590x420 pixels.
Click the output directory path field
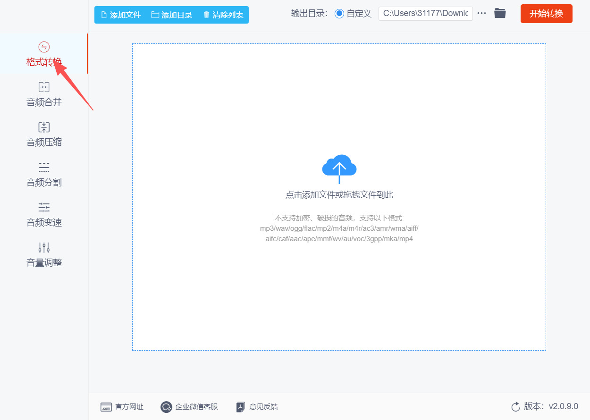click(x=426, y=14)
